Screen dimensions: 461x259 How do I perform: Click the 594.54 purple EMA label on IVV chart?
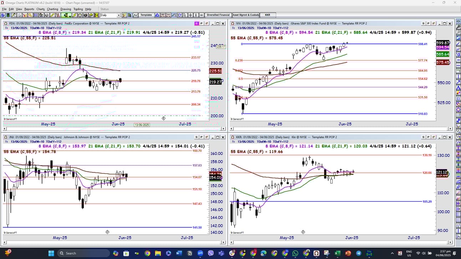point(442,47)
